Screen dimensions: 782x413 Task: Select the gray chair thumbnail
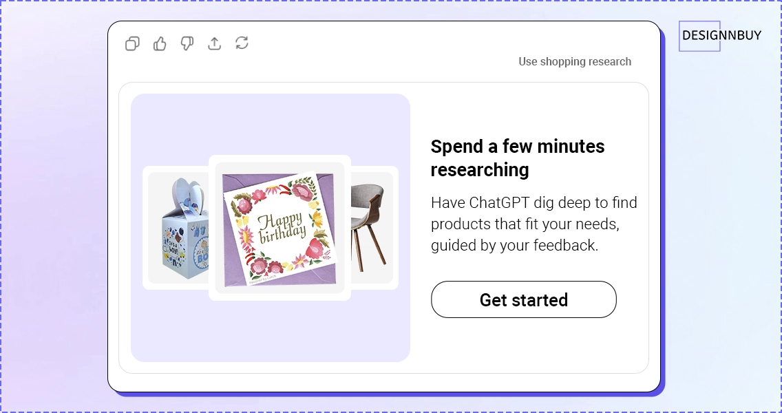[x=374, y=228]
